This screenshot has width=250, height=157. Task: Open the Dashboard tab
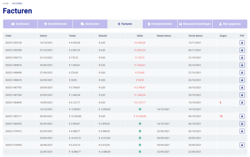[20, 24]
